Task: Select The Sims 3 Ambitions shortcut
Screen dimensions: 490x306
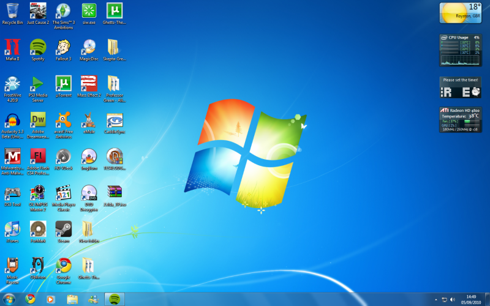Action: pyautogui.click(x=64, y=17)
